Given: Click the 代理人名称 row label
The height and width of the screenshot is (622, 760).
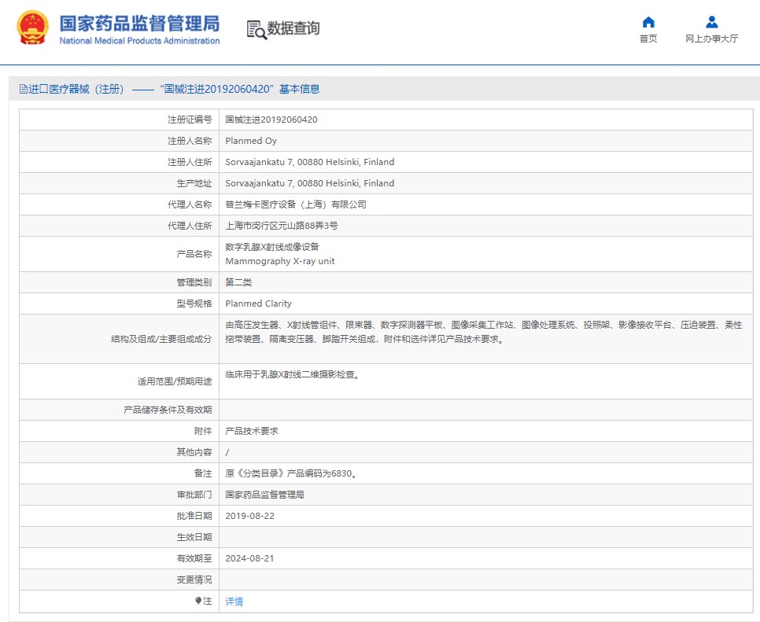Looking at the screenshot, I should 190,204.
